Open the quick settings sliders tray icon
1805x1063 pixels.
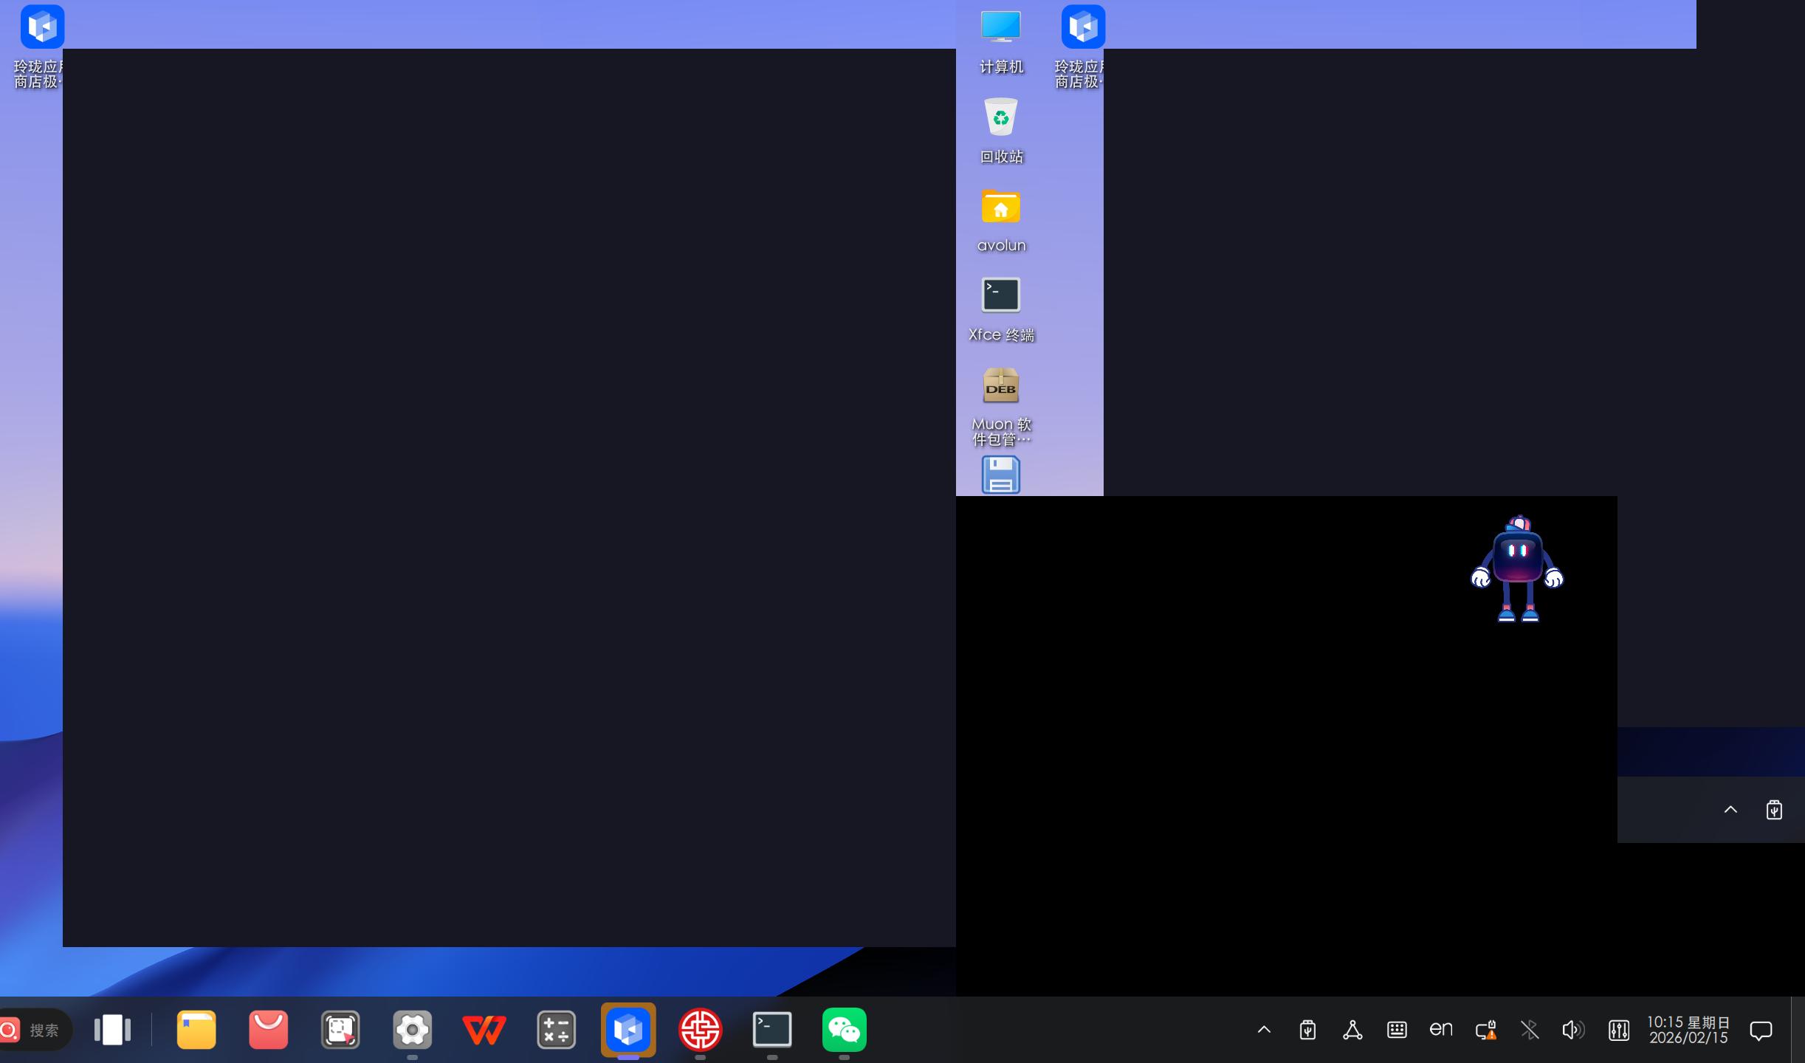click(x=1619, y=1030)
